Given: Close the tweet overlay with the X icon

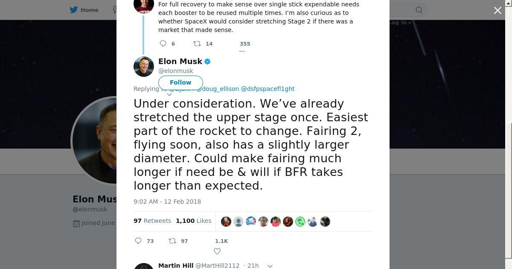Looking at the screenshot, I should tap(497, 10).
